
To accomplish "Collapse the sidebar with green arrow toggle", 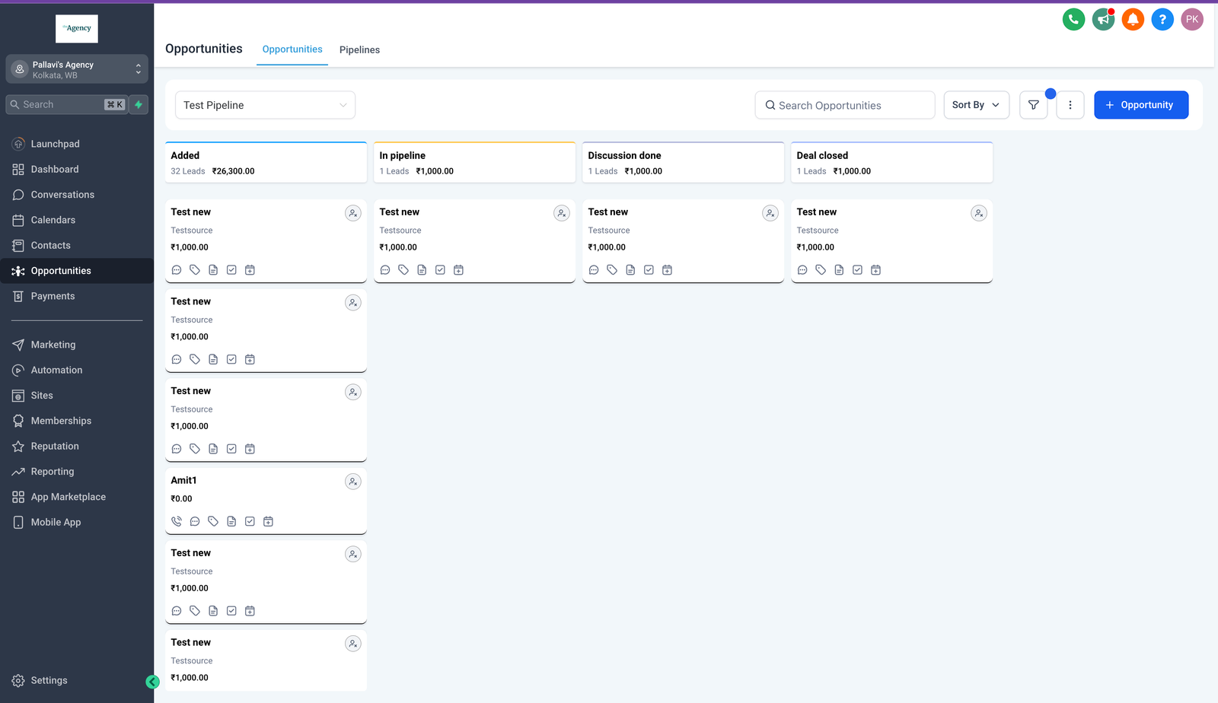I will pos(152,682).
